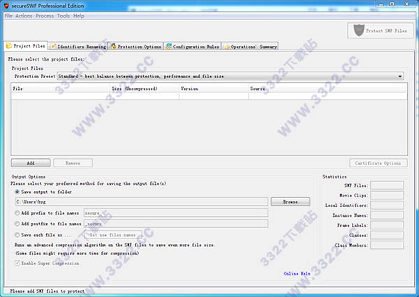Switch to the Project Files tab

(x=26, y=45)
